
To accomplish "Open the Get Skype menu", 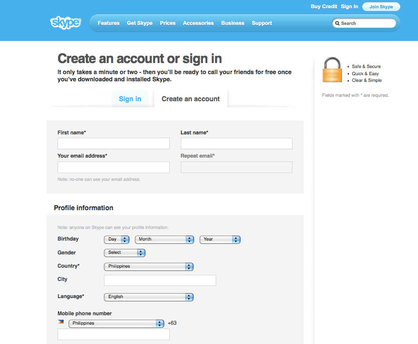I will tap(140, 23).
